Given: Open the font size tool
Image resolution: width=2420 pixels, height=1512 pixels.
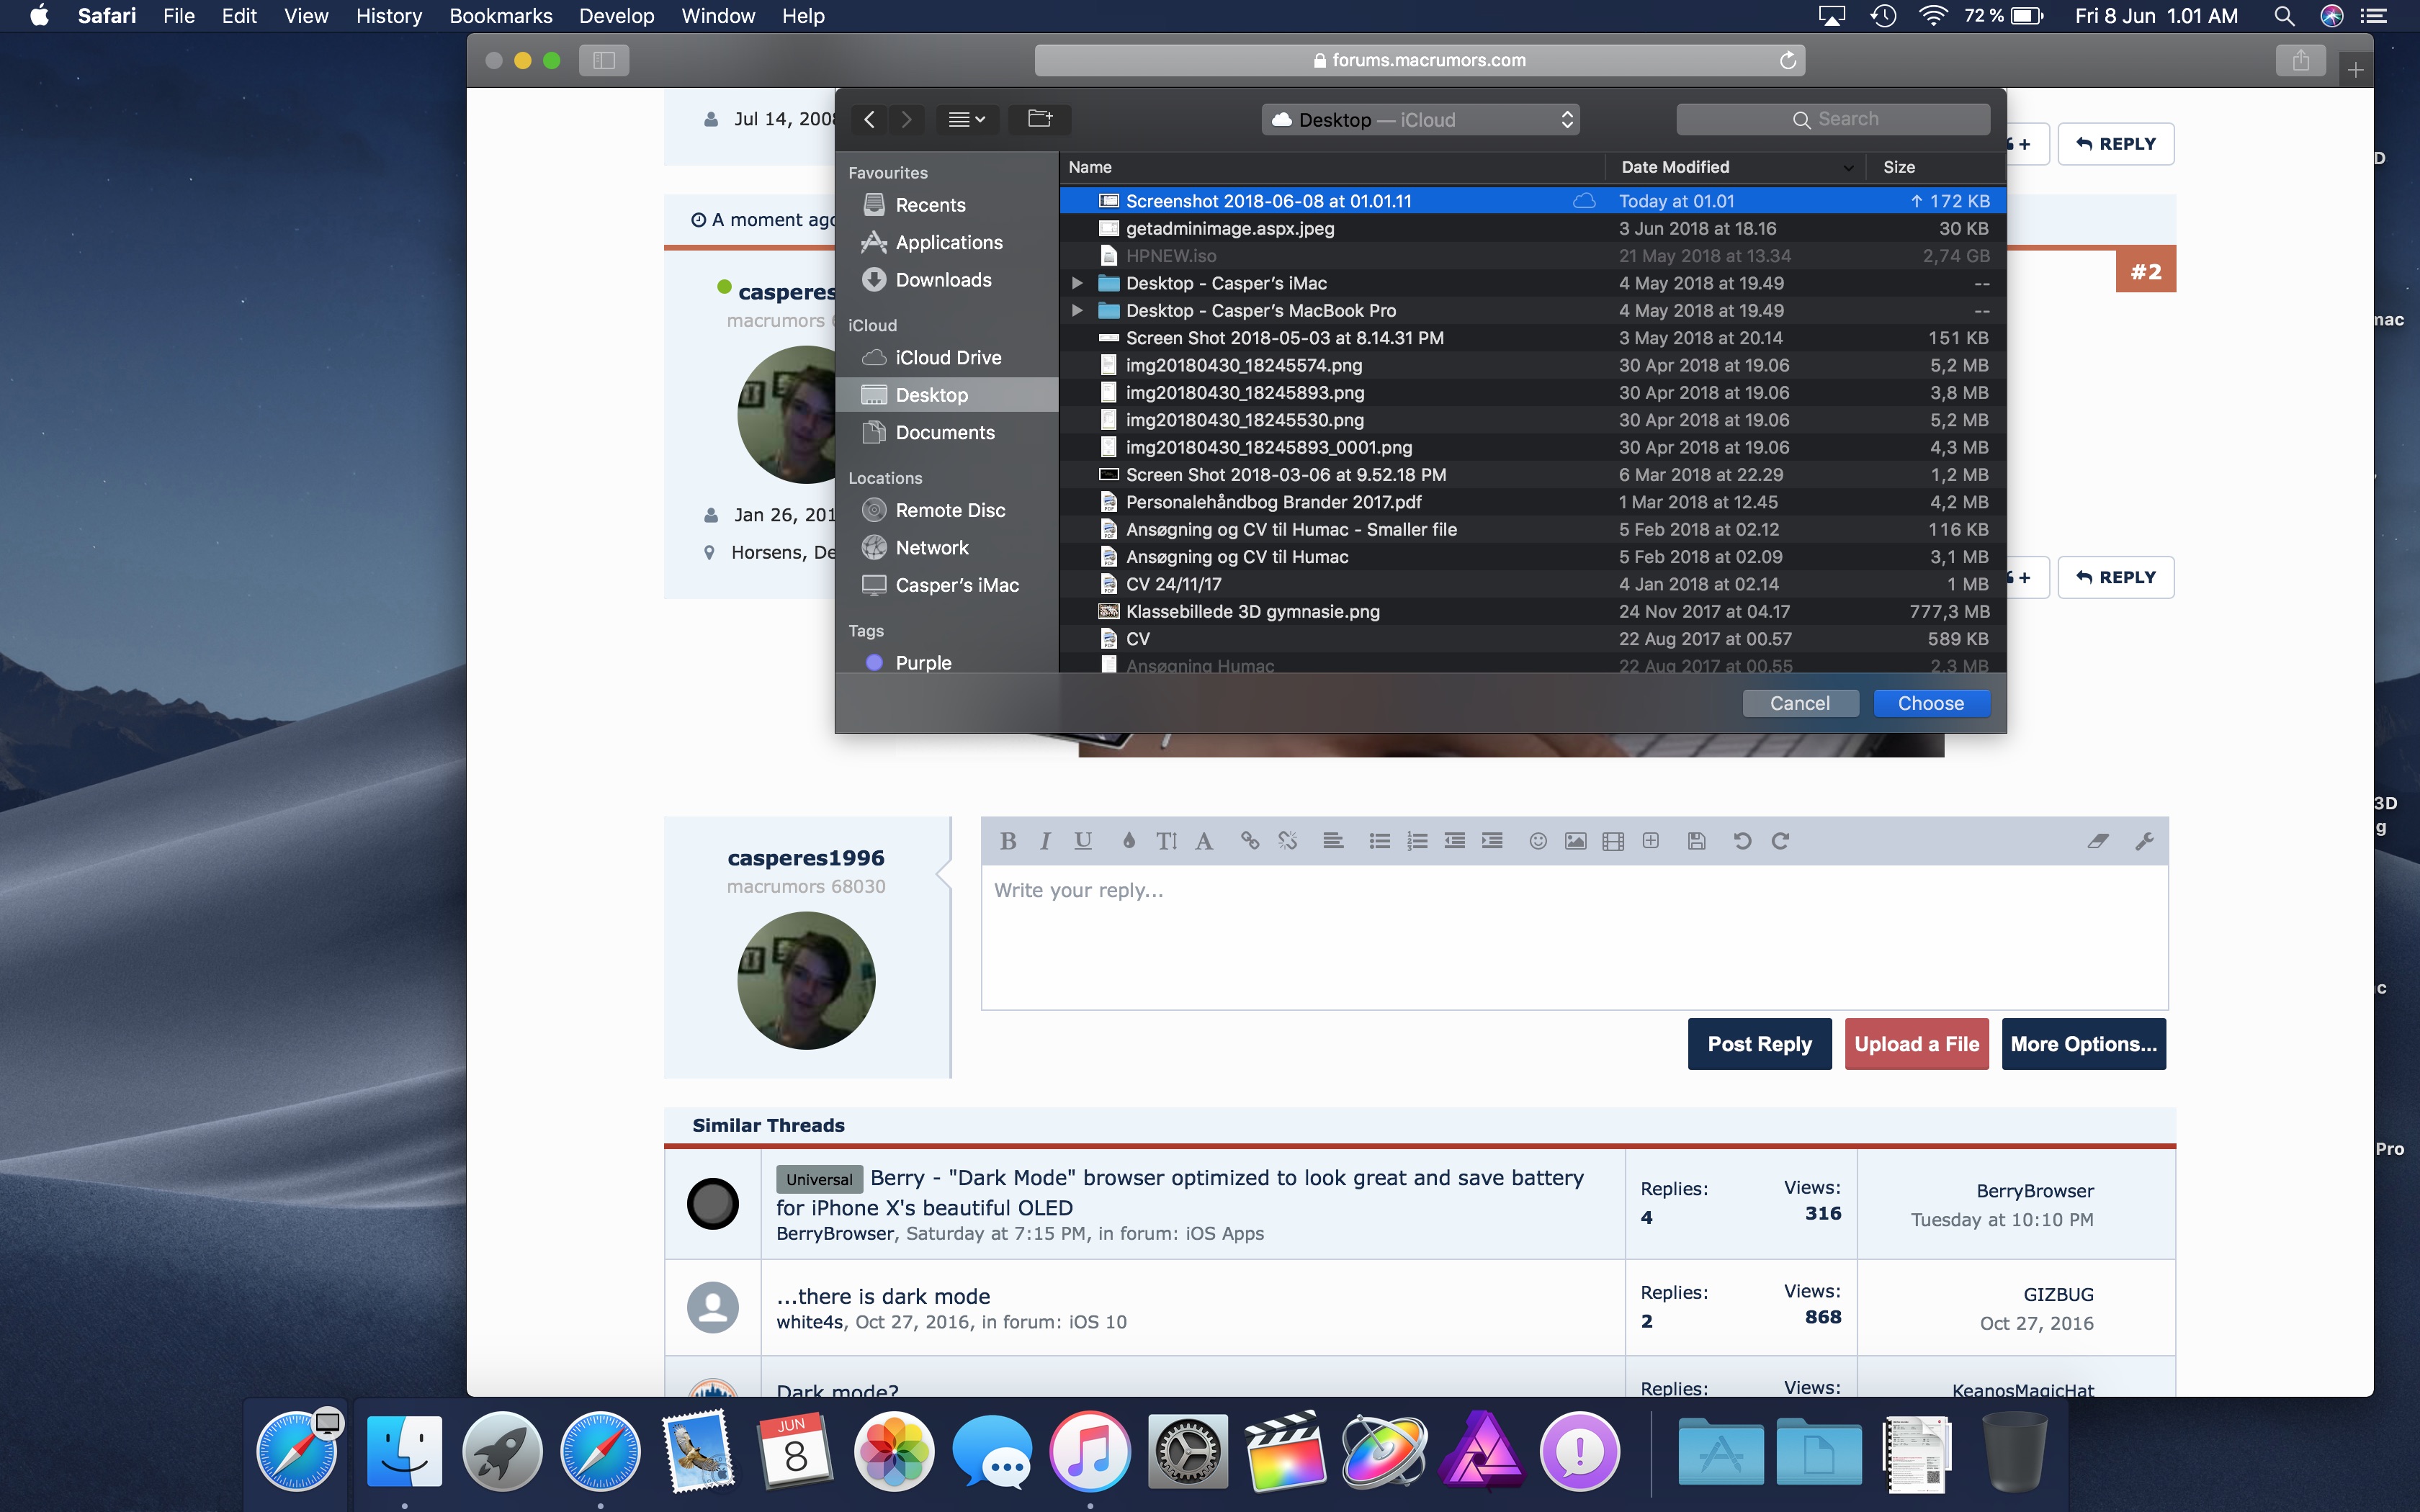Looking at the screenshot, I should 1166,841.
